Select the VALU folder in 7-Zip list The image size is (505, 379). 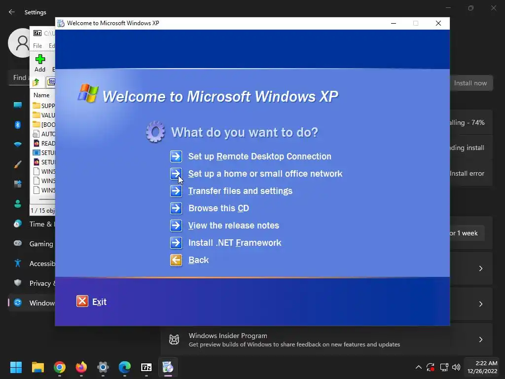point(44,115)
